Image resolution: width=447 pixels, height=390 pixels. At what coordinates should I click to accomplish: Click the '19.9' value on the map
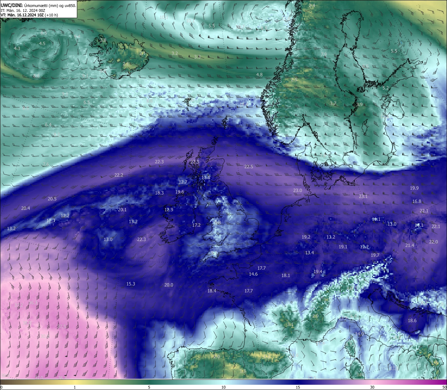[x=414, y=188]
